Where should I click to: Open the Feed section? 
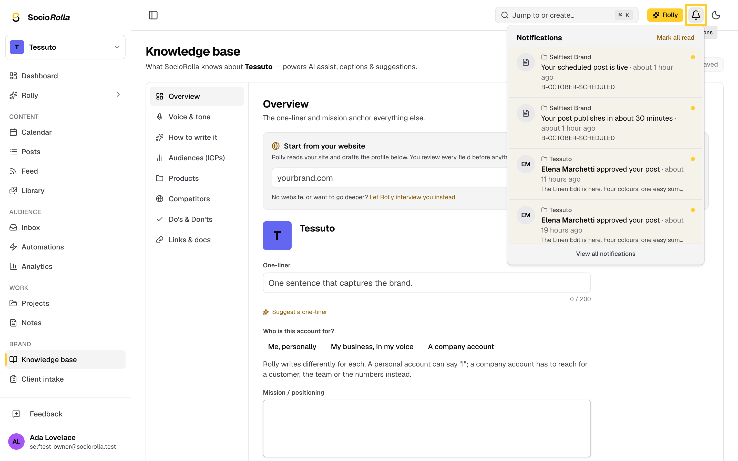click(x=65, y=171)
